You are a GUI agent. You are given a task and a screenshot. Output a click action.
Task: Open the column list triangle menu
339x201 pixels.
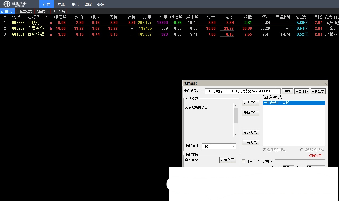click(5, 17)
